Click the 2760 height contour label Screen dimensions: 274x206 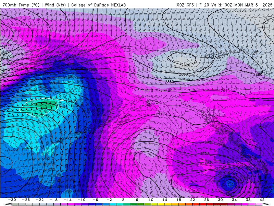[x=225, y=173]
